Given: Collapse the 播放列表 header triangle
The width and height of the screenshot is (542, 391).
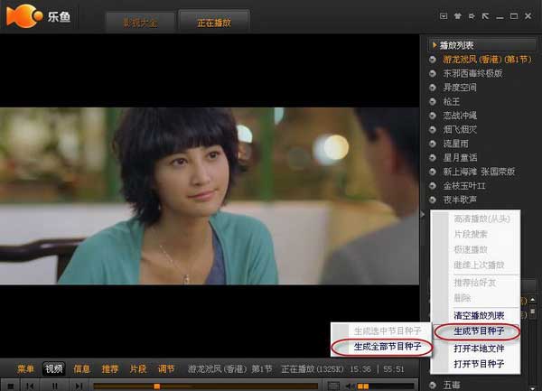Looking at the screenshot, I should pyautogui.click(x=435, y=45).
